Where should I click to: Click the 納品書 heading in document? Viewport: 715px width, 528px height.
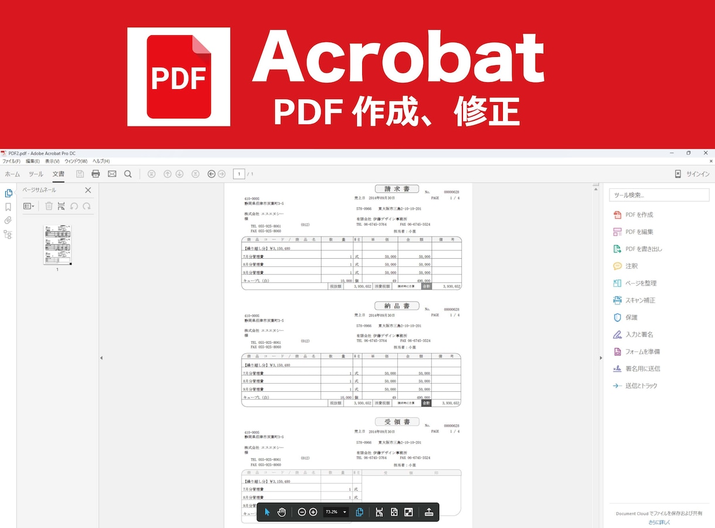(x=397, y=306)
